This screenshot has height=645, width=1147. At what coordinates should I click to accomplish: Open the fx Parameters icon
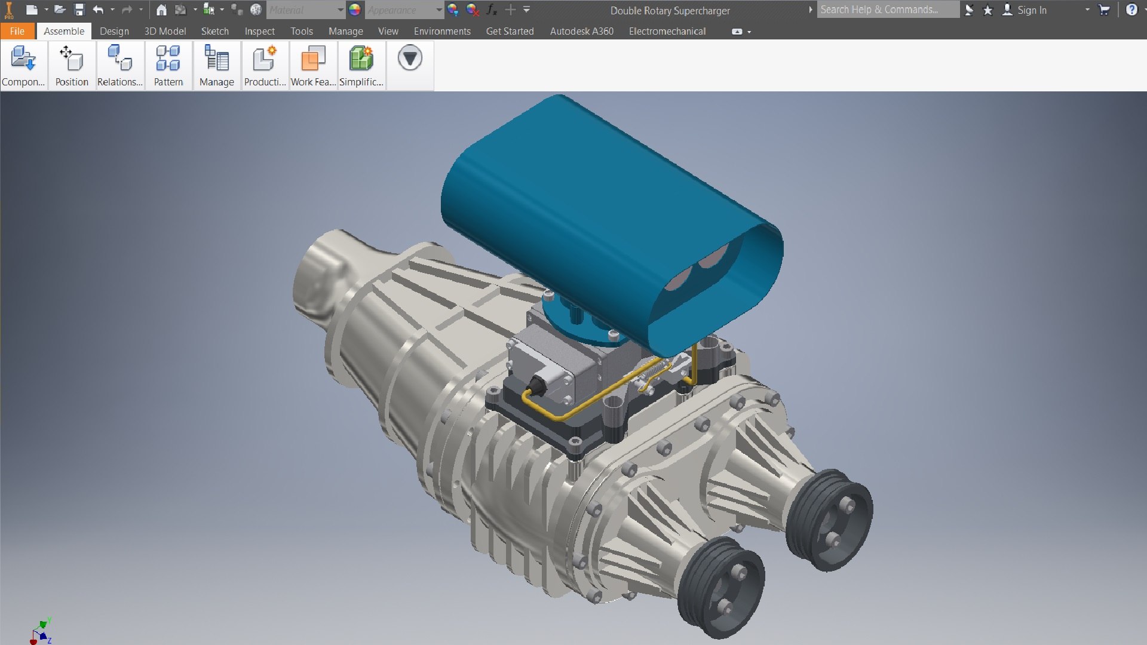(x=492, y=10)
